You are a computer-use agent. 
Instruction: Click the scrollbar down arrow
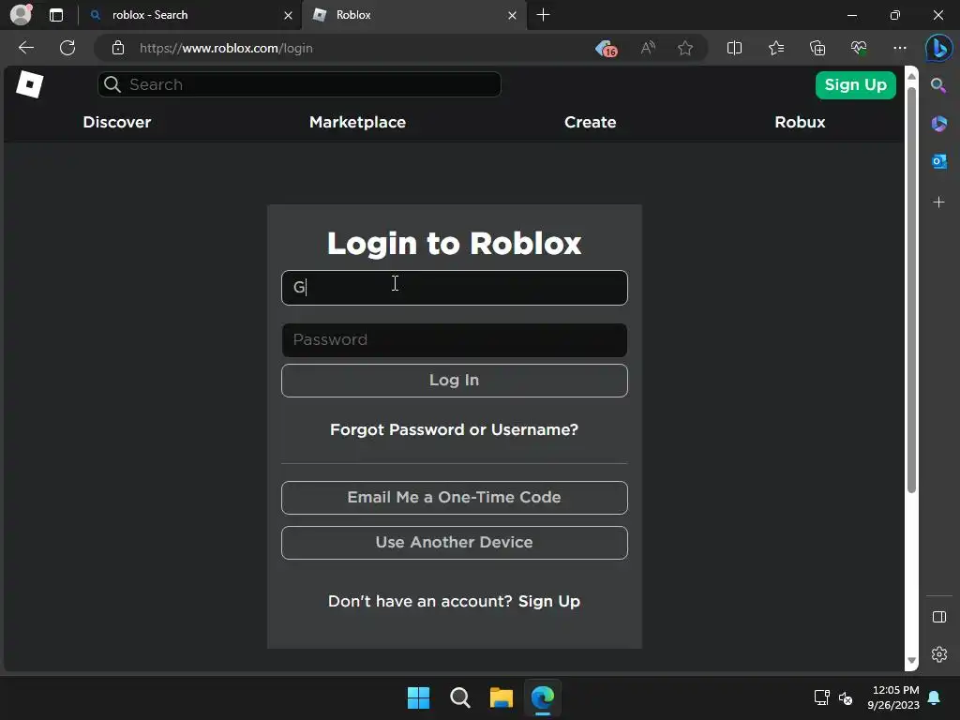[911, 661]
